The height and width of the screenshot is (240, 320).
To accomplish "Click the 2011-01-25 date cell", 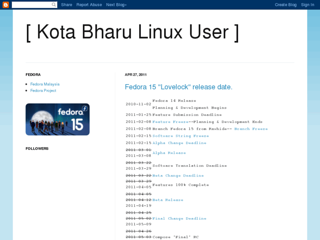I will click(139, 115).
